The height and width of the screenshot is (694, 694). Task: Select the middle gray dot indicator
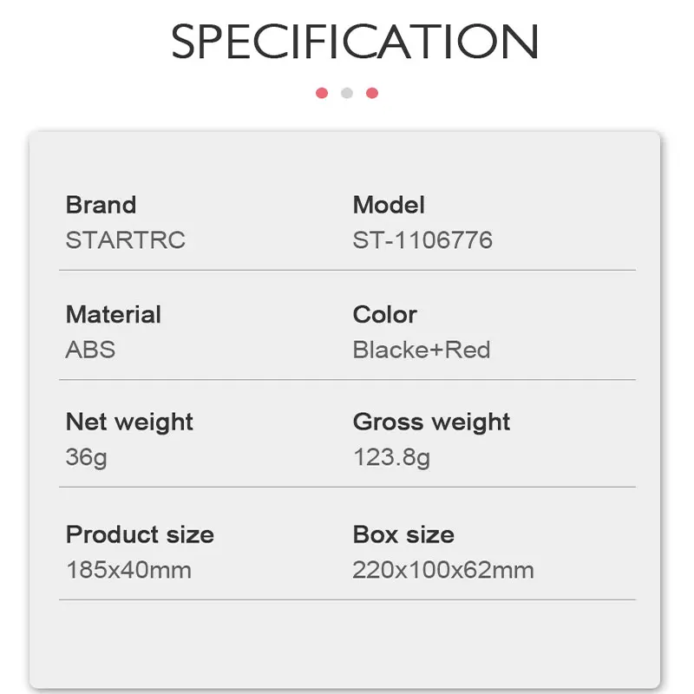(x=347, y=93)
